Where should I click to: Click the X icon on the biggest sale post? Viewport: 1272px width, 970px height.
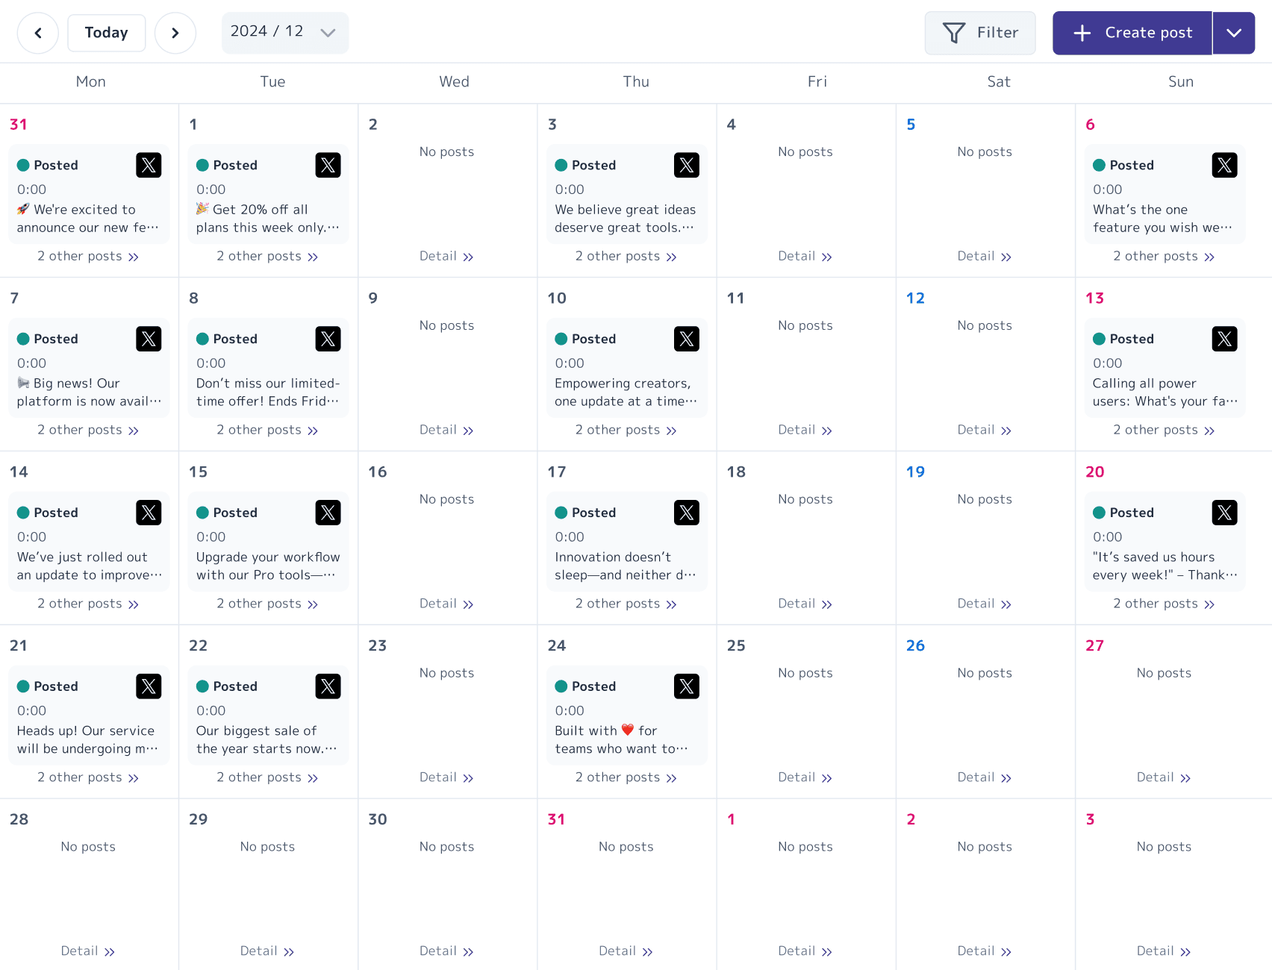point(328,686)
